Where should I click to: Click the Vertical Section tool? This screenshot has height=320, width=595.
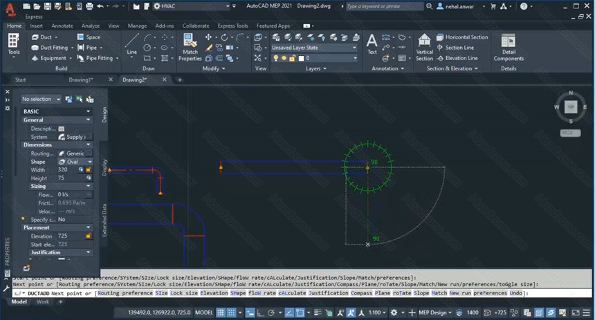click(x=424, y=47)
